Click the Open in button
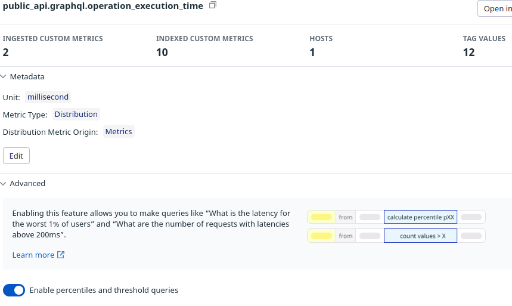Image resolution: width=512 pixels, height=306 pixels. click(494, 8)
